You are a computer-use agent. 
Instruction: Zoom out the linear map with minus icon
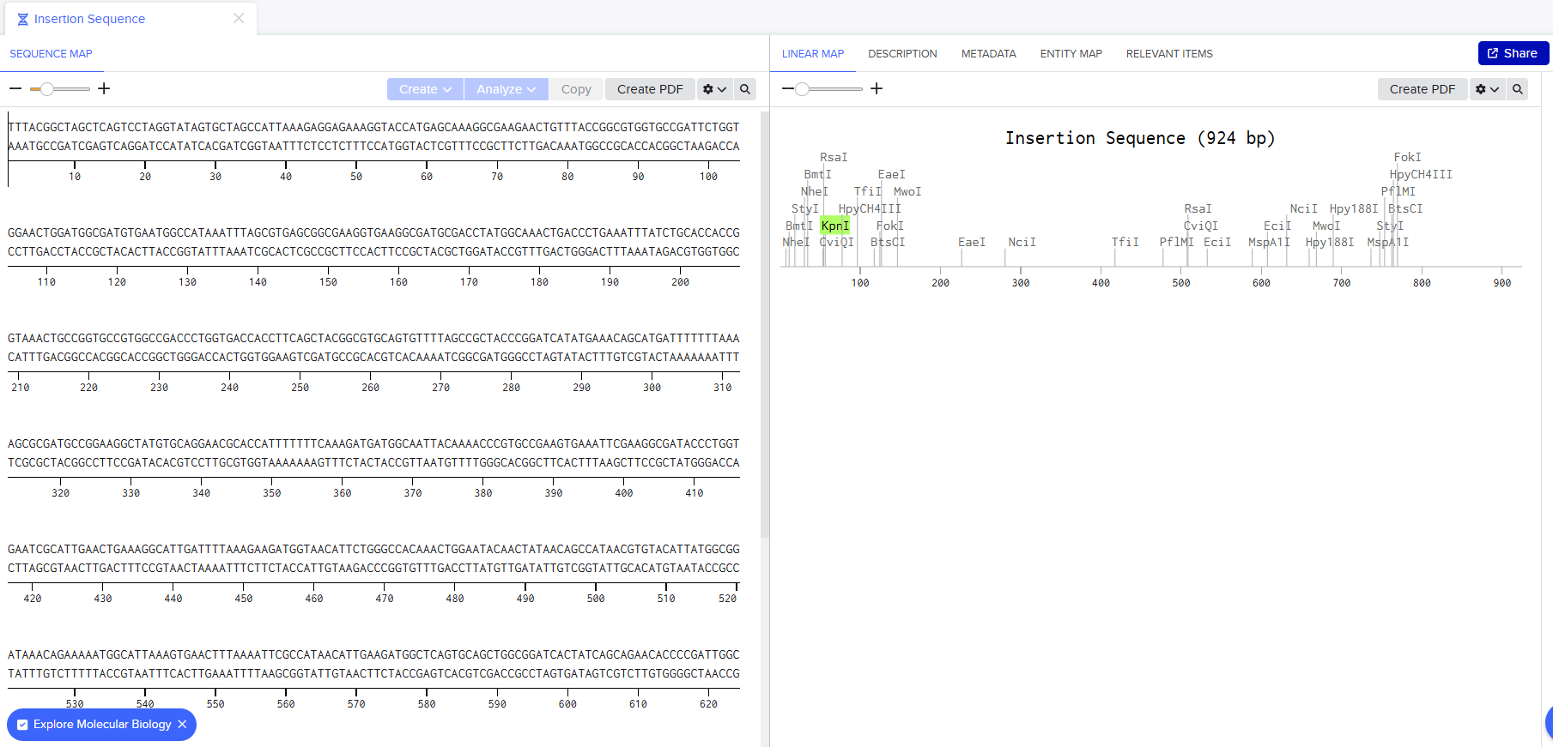tap(788, 89)
